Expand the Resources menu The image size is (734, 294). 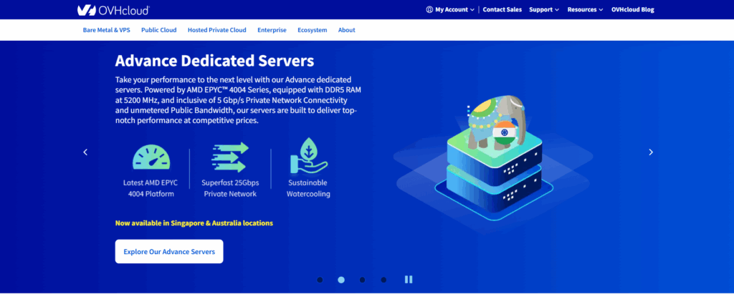(x=585, y=9)
